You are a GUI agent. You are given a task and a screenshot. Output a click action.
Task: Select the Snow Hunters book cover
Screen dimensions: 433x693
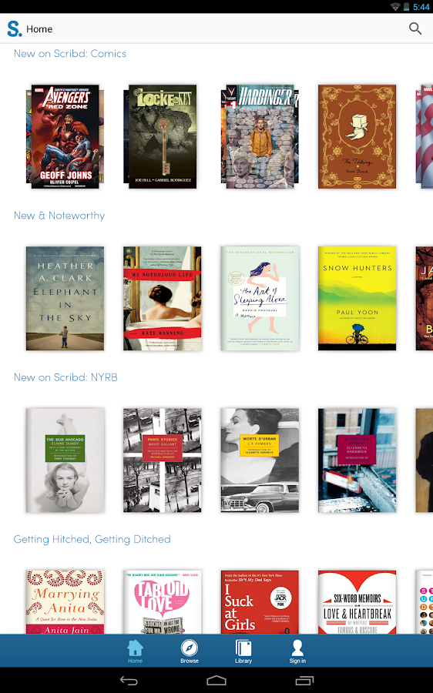tap(357, 298)
